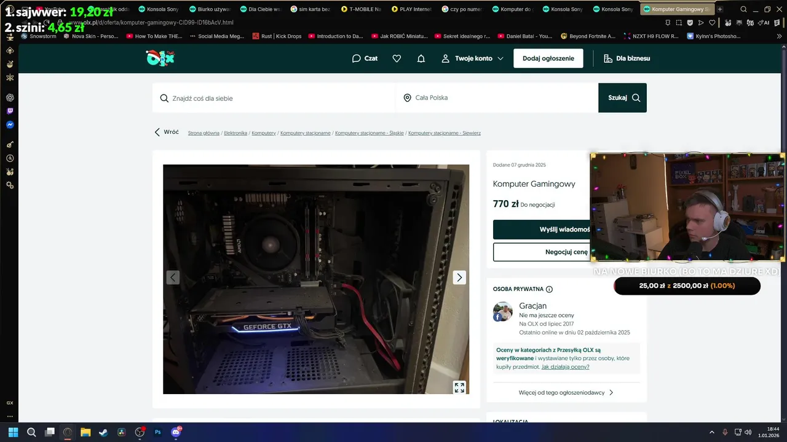Click the Wróć back link

pyautogui.click(x=166, y=132)
